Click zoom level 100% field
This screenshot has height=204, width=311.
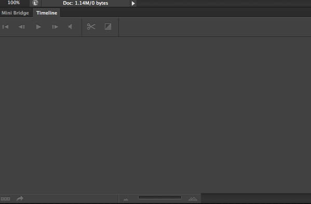point(13,3)
